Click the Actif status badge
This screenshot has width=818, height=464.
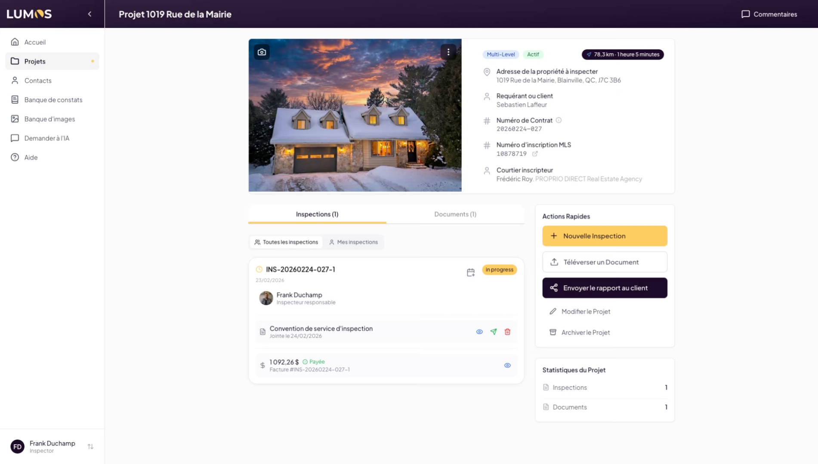(x=533, y=55)
